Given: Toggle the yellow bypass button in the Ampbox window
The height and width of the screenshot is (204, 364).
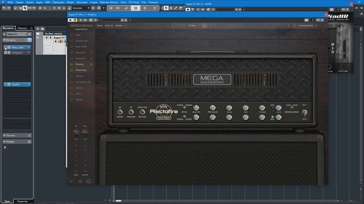Looking at the screenshot, I should pos(75,20).
